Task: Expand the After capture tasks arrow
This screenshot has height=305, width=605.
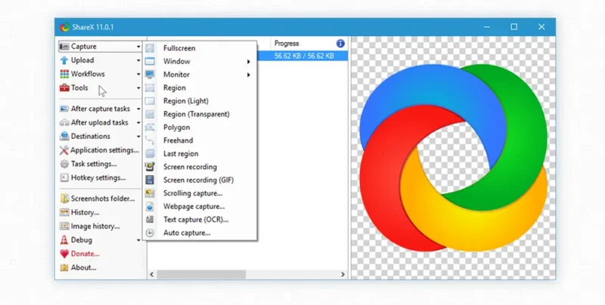Action: point(138,109)
